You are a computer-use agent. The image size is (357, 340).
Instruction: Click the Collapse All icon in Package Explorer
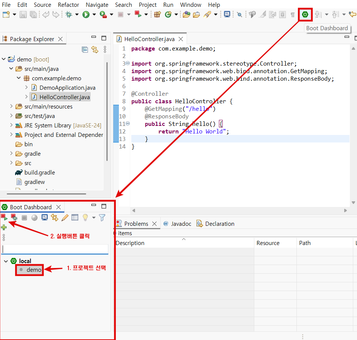[85, 49]
